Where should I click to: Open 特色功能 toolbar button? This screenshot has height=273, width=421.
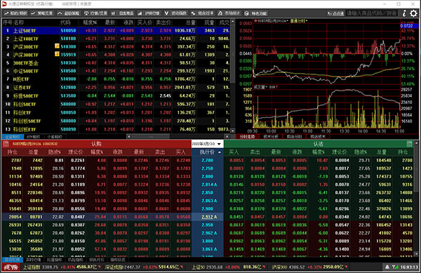pyautogui.click(x=255, y=13)
